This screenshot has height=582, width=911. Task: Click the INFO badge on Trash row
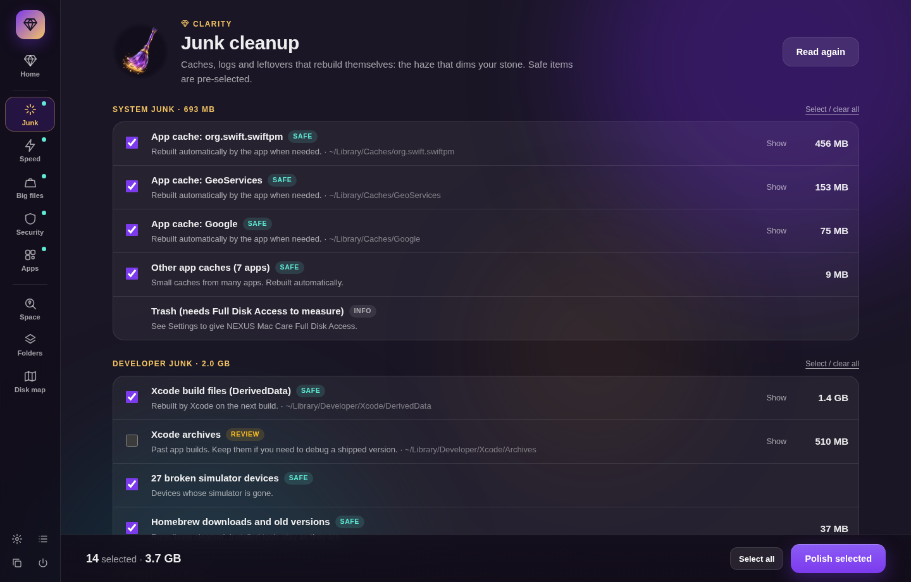coord(363,311)
